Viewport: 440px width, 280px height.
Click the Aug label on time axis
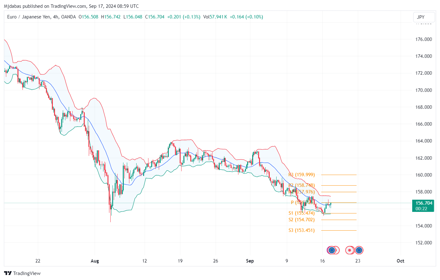tap(95, 261)
